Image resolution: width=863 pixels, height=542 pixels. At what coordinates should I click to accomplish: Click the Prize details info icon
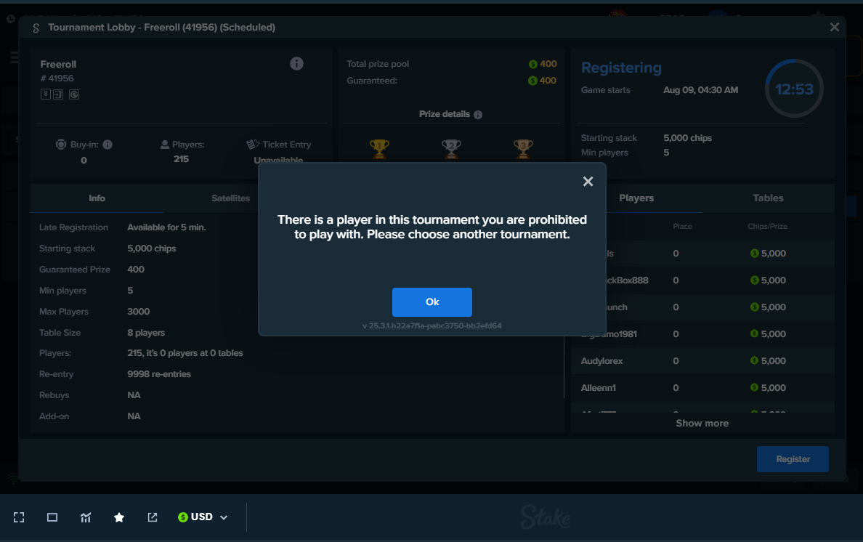[478, 115]
